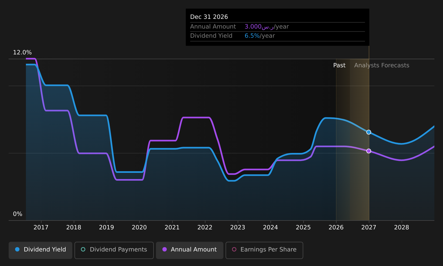Click the 2027 x-axis label
Image resolution: width=443 pixels, height=266 pixels.
369,227
